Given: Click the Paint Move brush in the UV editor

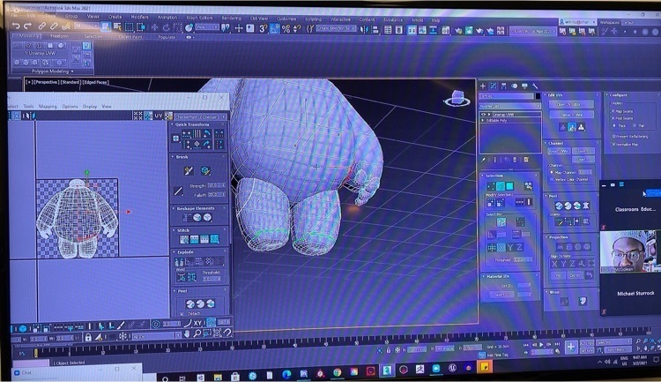Looking at the screenshot, I should (x=189, y=170).
